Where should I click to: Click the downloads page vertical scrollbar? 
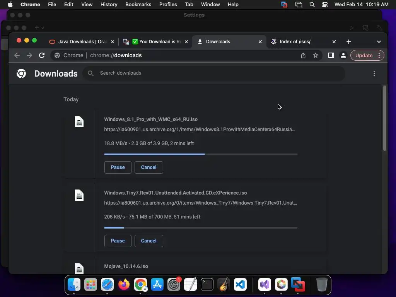pyautogui.click(x=385, y=118)
